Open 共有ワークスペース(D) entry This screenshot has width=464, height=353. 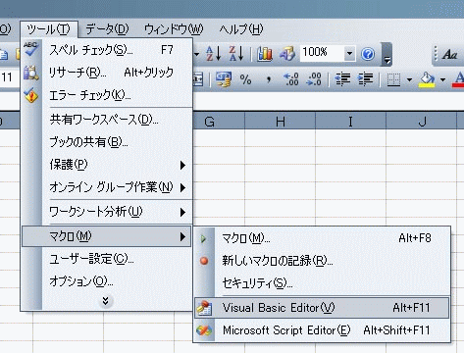point(107,120)
